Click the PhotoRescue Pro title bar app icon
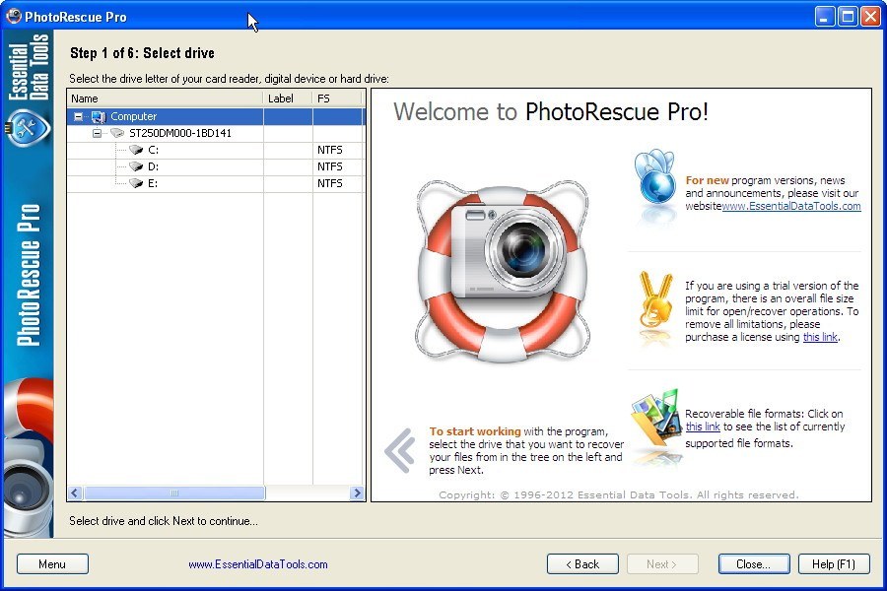The height and width of the screenshot is (591, 887). (14, 16)
